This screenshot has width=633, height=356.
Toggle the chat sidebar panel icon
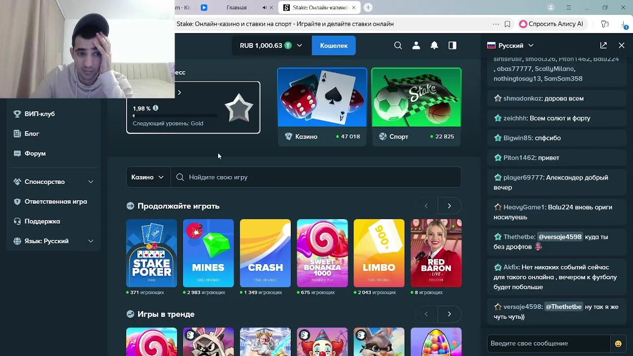[x=452, y=45]
